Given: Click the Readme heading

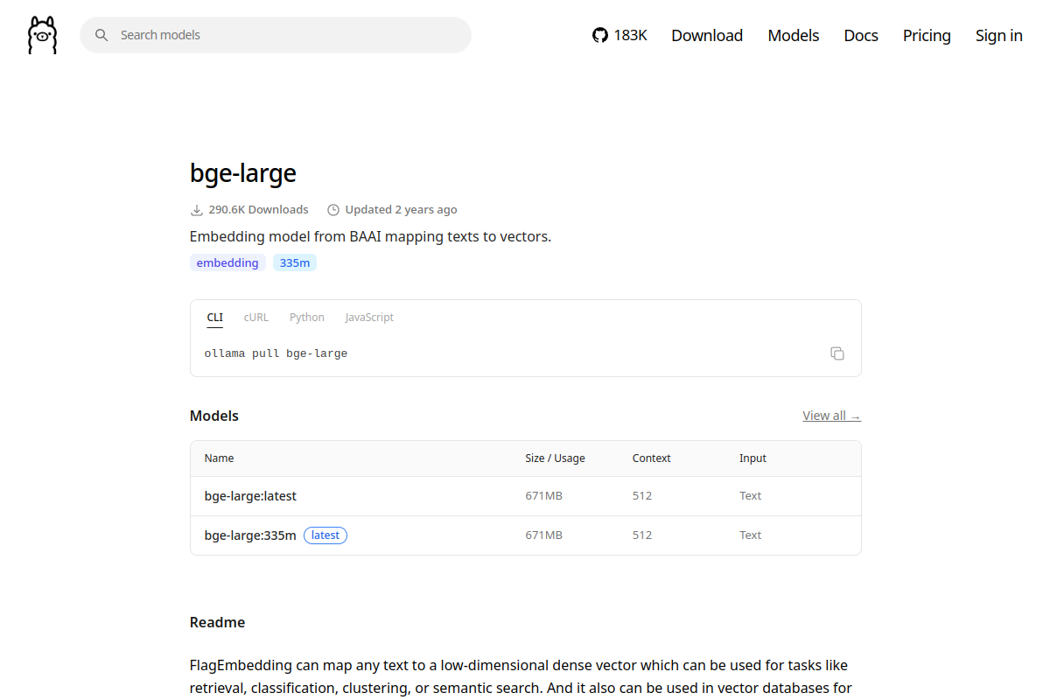Looking at the screenshot, I should (217, 623).
